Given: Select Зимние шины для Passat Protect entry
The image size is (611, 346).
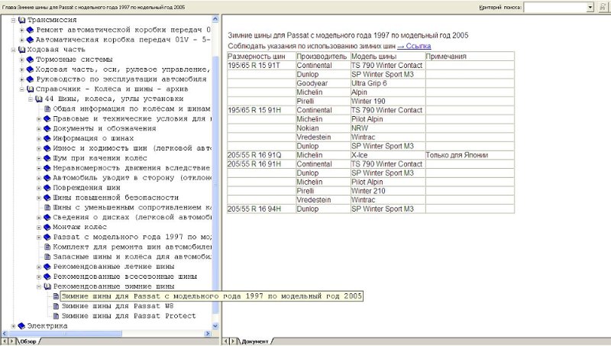Looking at the screenshot, I should click(x=128, y=316).
